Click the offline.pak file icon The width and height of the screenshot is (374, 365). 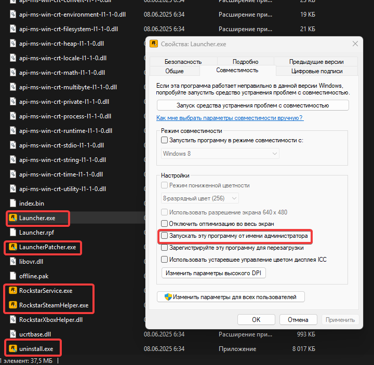(13, 276)
